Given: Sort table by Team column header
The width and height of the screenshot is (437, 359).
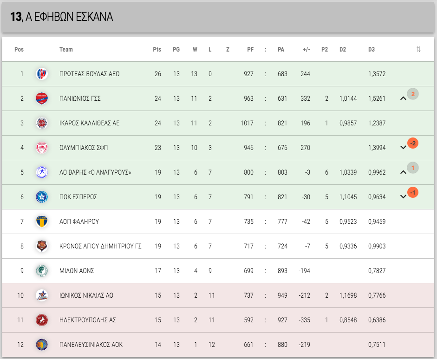Looking at the screenshot, I should [66, 49].
